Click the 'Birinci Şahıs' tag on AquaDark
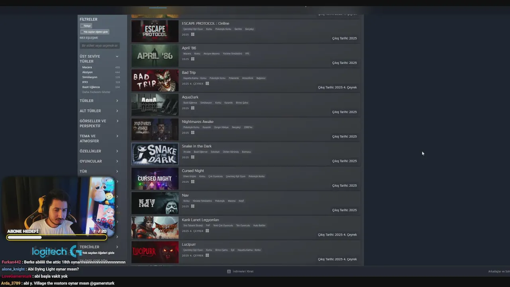Image resolution: width=510 pixels, height=287 pixels. (242, 103)
